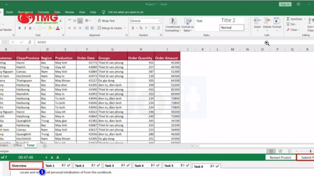
Task: Open the General number format combo box
Action: click(145, 21)
